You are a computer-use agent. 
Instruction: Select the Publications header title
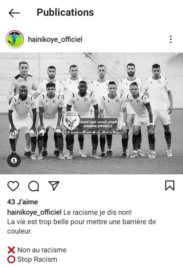(x=65, y=12)
